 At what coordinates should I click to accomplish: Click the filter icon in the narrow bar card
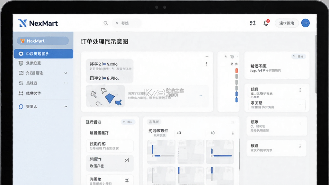[232, 57]
